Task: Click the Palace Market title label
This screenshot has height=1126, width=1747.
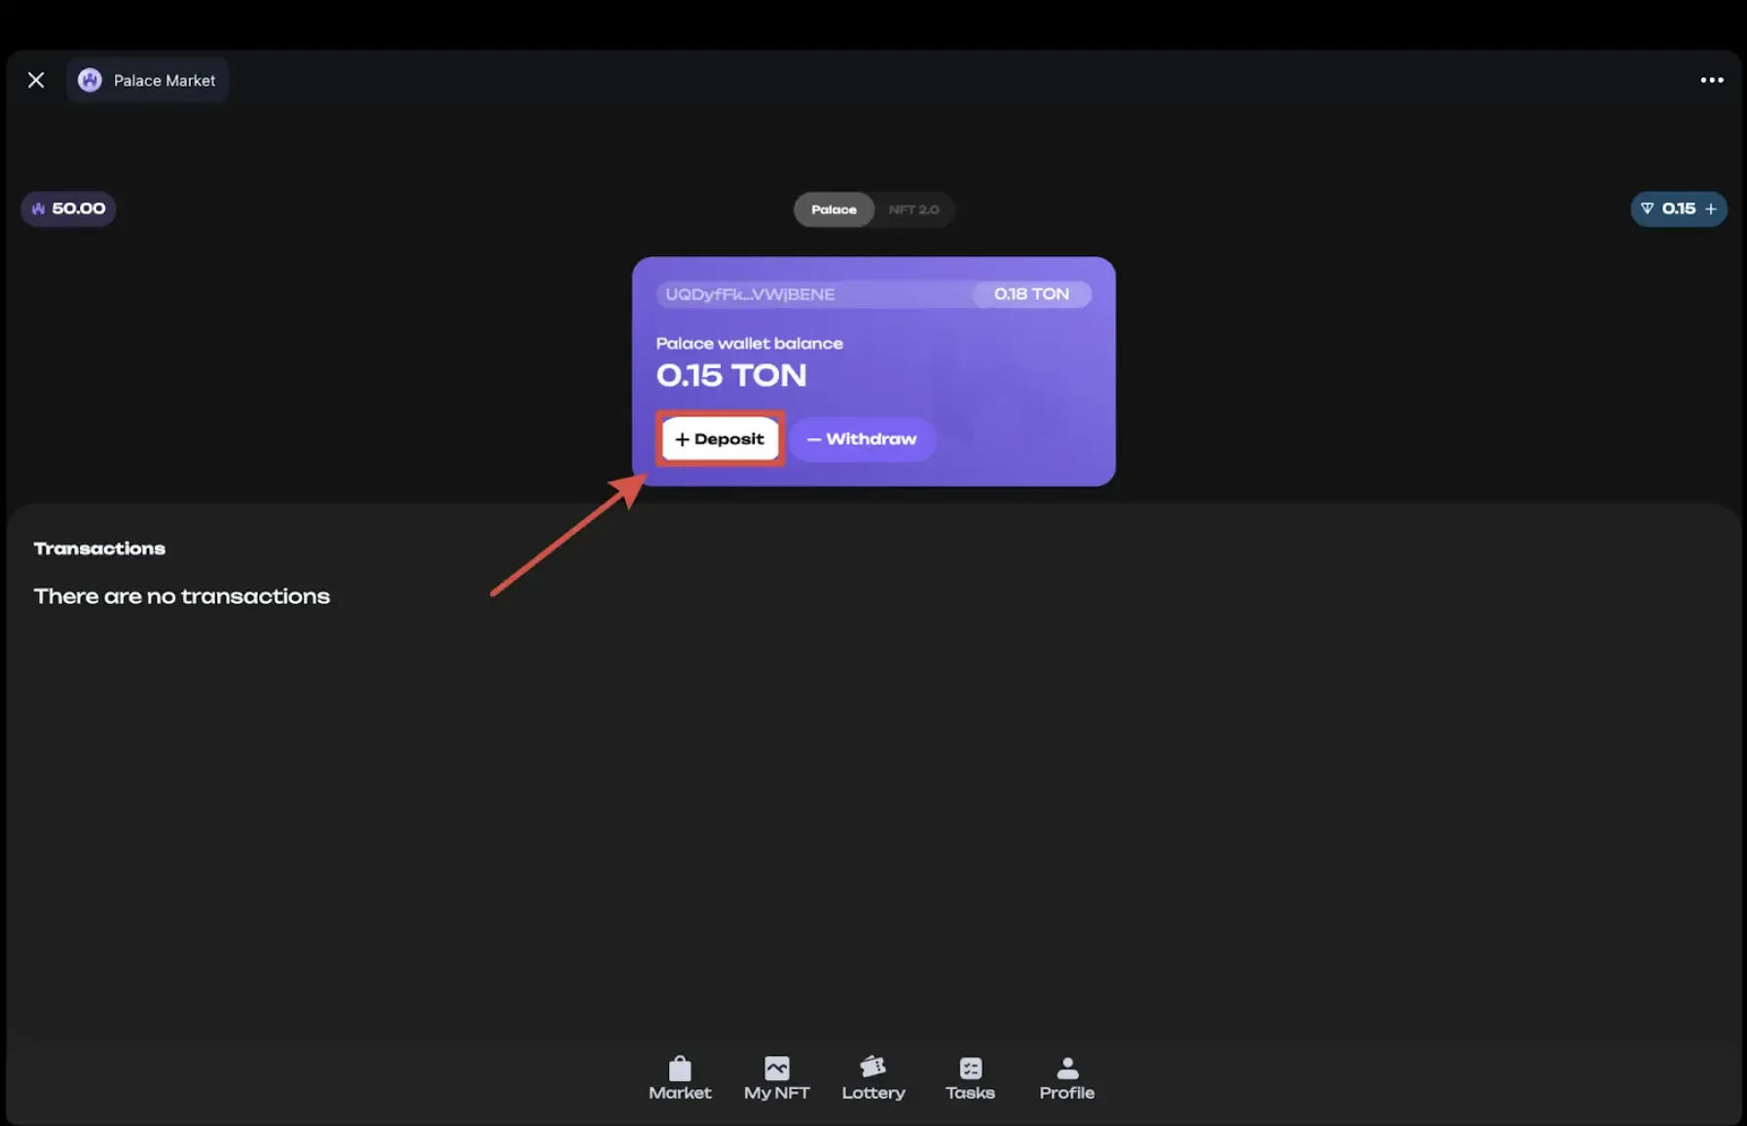Action: (x=165, y=81)
